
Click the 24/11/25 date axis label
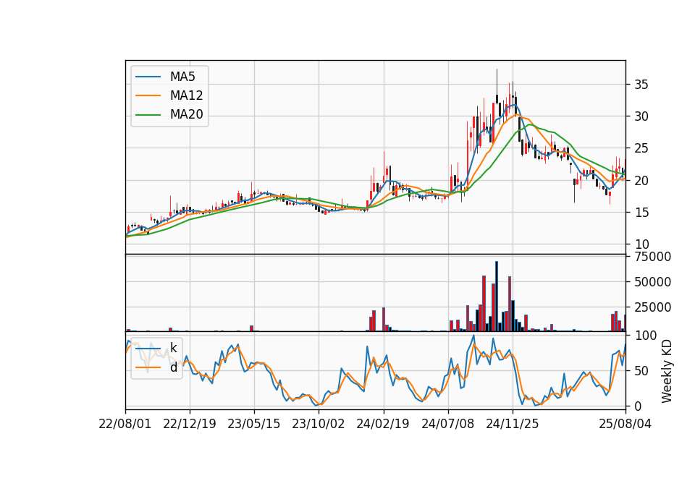513,424
